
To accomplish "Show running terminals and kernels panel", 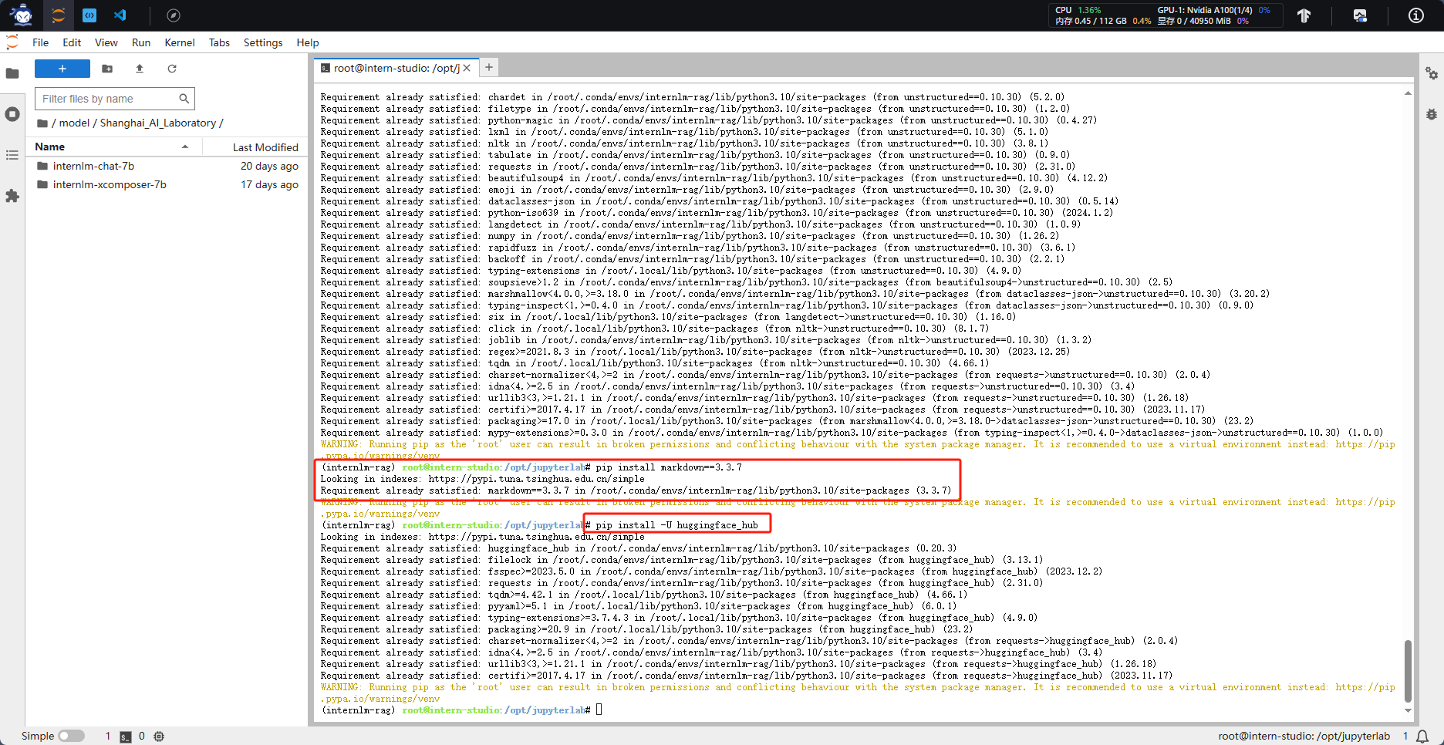I will [x=12, y=114].
